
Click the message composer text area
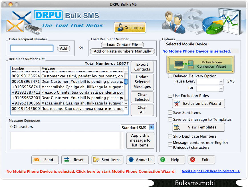point(65,140)
